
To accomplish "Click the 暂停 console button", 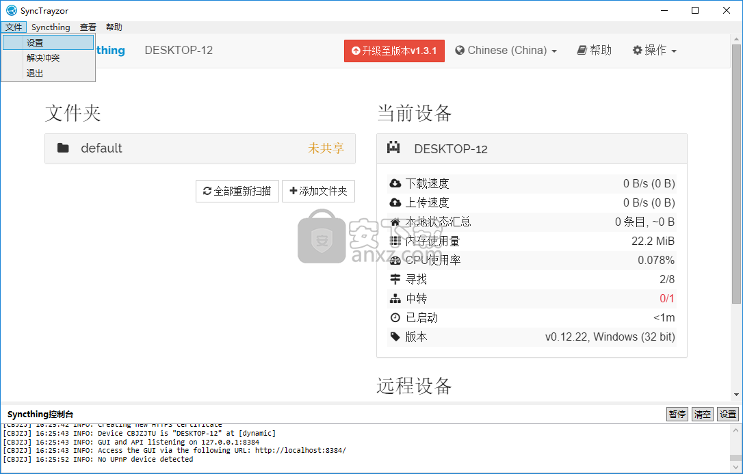I will 677,414.
